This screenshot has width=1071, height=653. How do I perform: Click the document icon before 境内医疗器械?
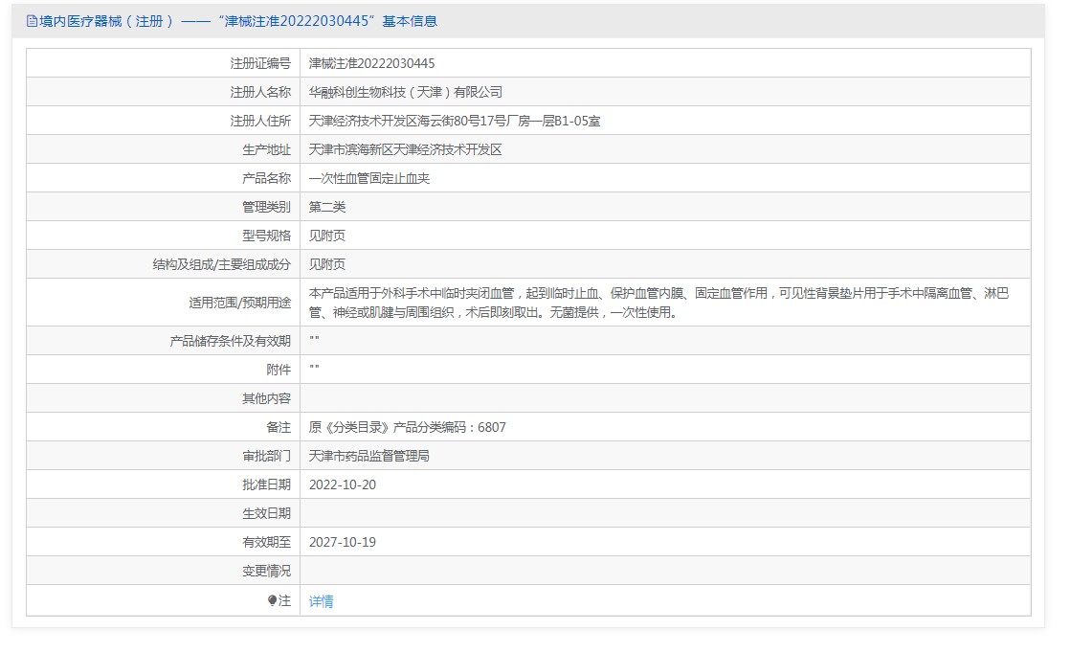point(32,21)
